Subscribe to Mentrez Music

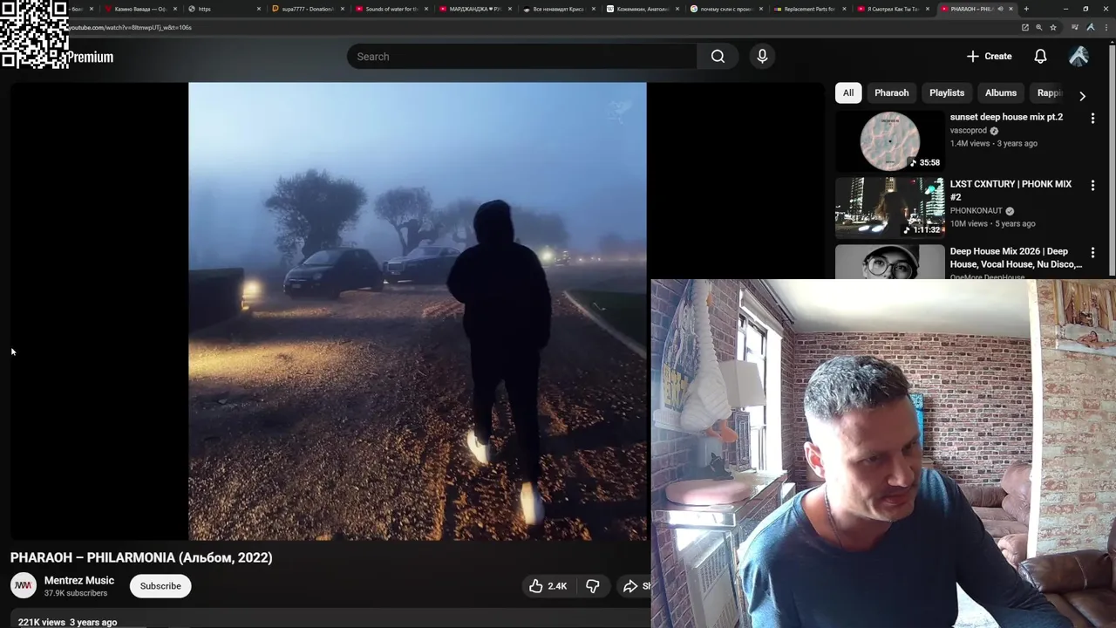click(x=160, y=586)
